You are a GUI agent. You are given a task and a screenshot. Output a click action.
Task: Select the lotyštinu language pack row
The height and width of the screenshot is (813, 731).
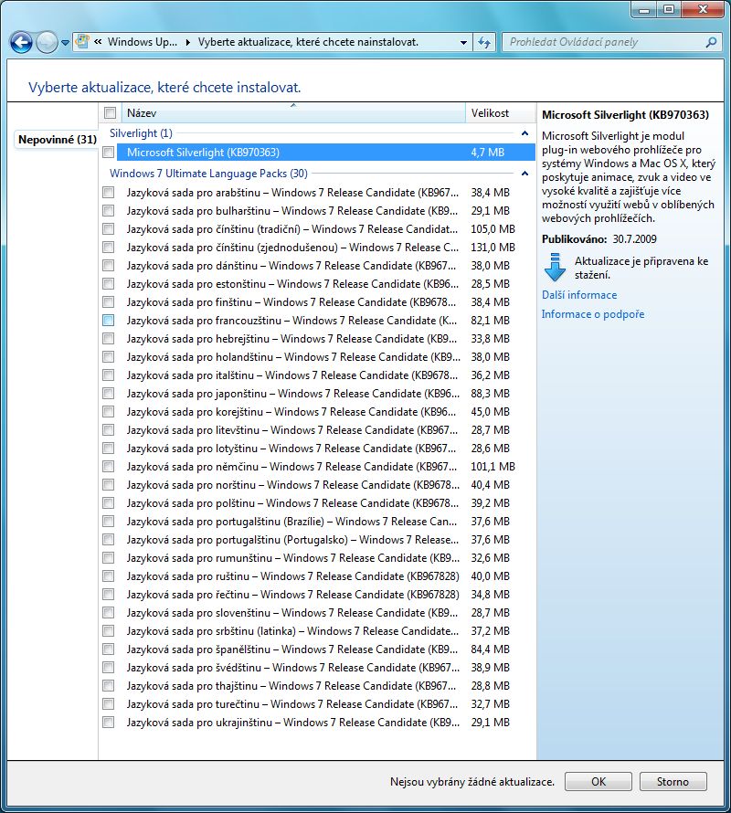(x=319, y=448)
